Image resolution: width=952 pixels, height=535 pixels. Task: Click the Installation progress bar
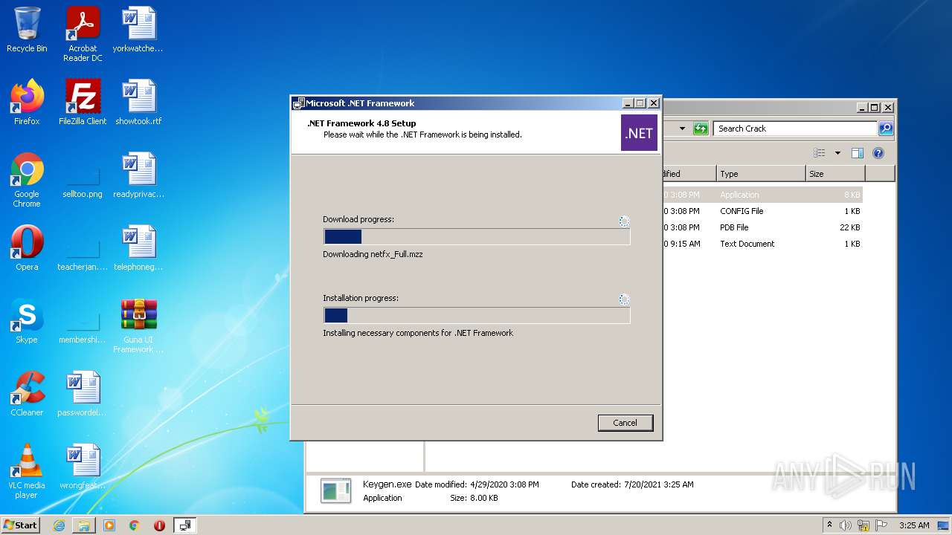[477, 315]
